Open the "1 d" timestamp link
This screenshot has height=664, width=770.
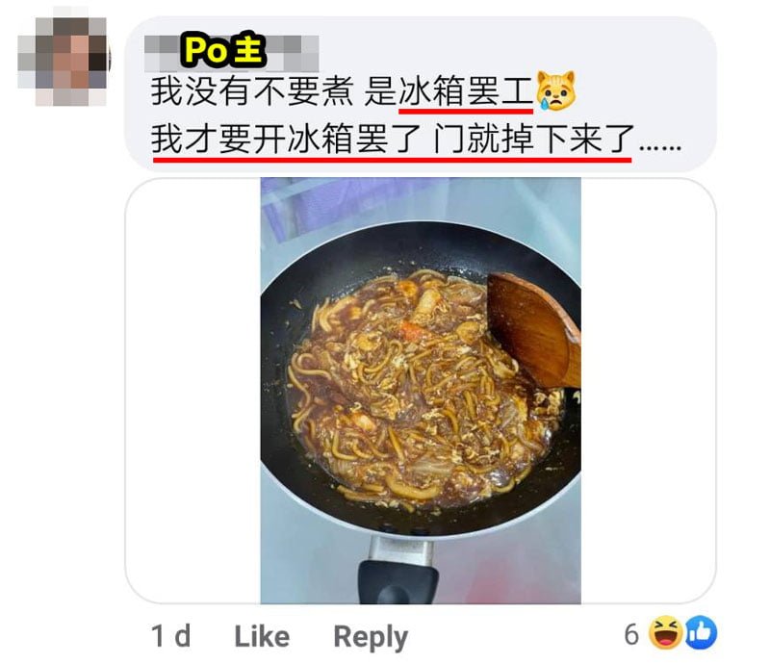pyautogui.click(x=170, y=636)
